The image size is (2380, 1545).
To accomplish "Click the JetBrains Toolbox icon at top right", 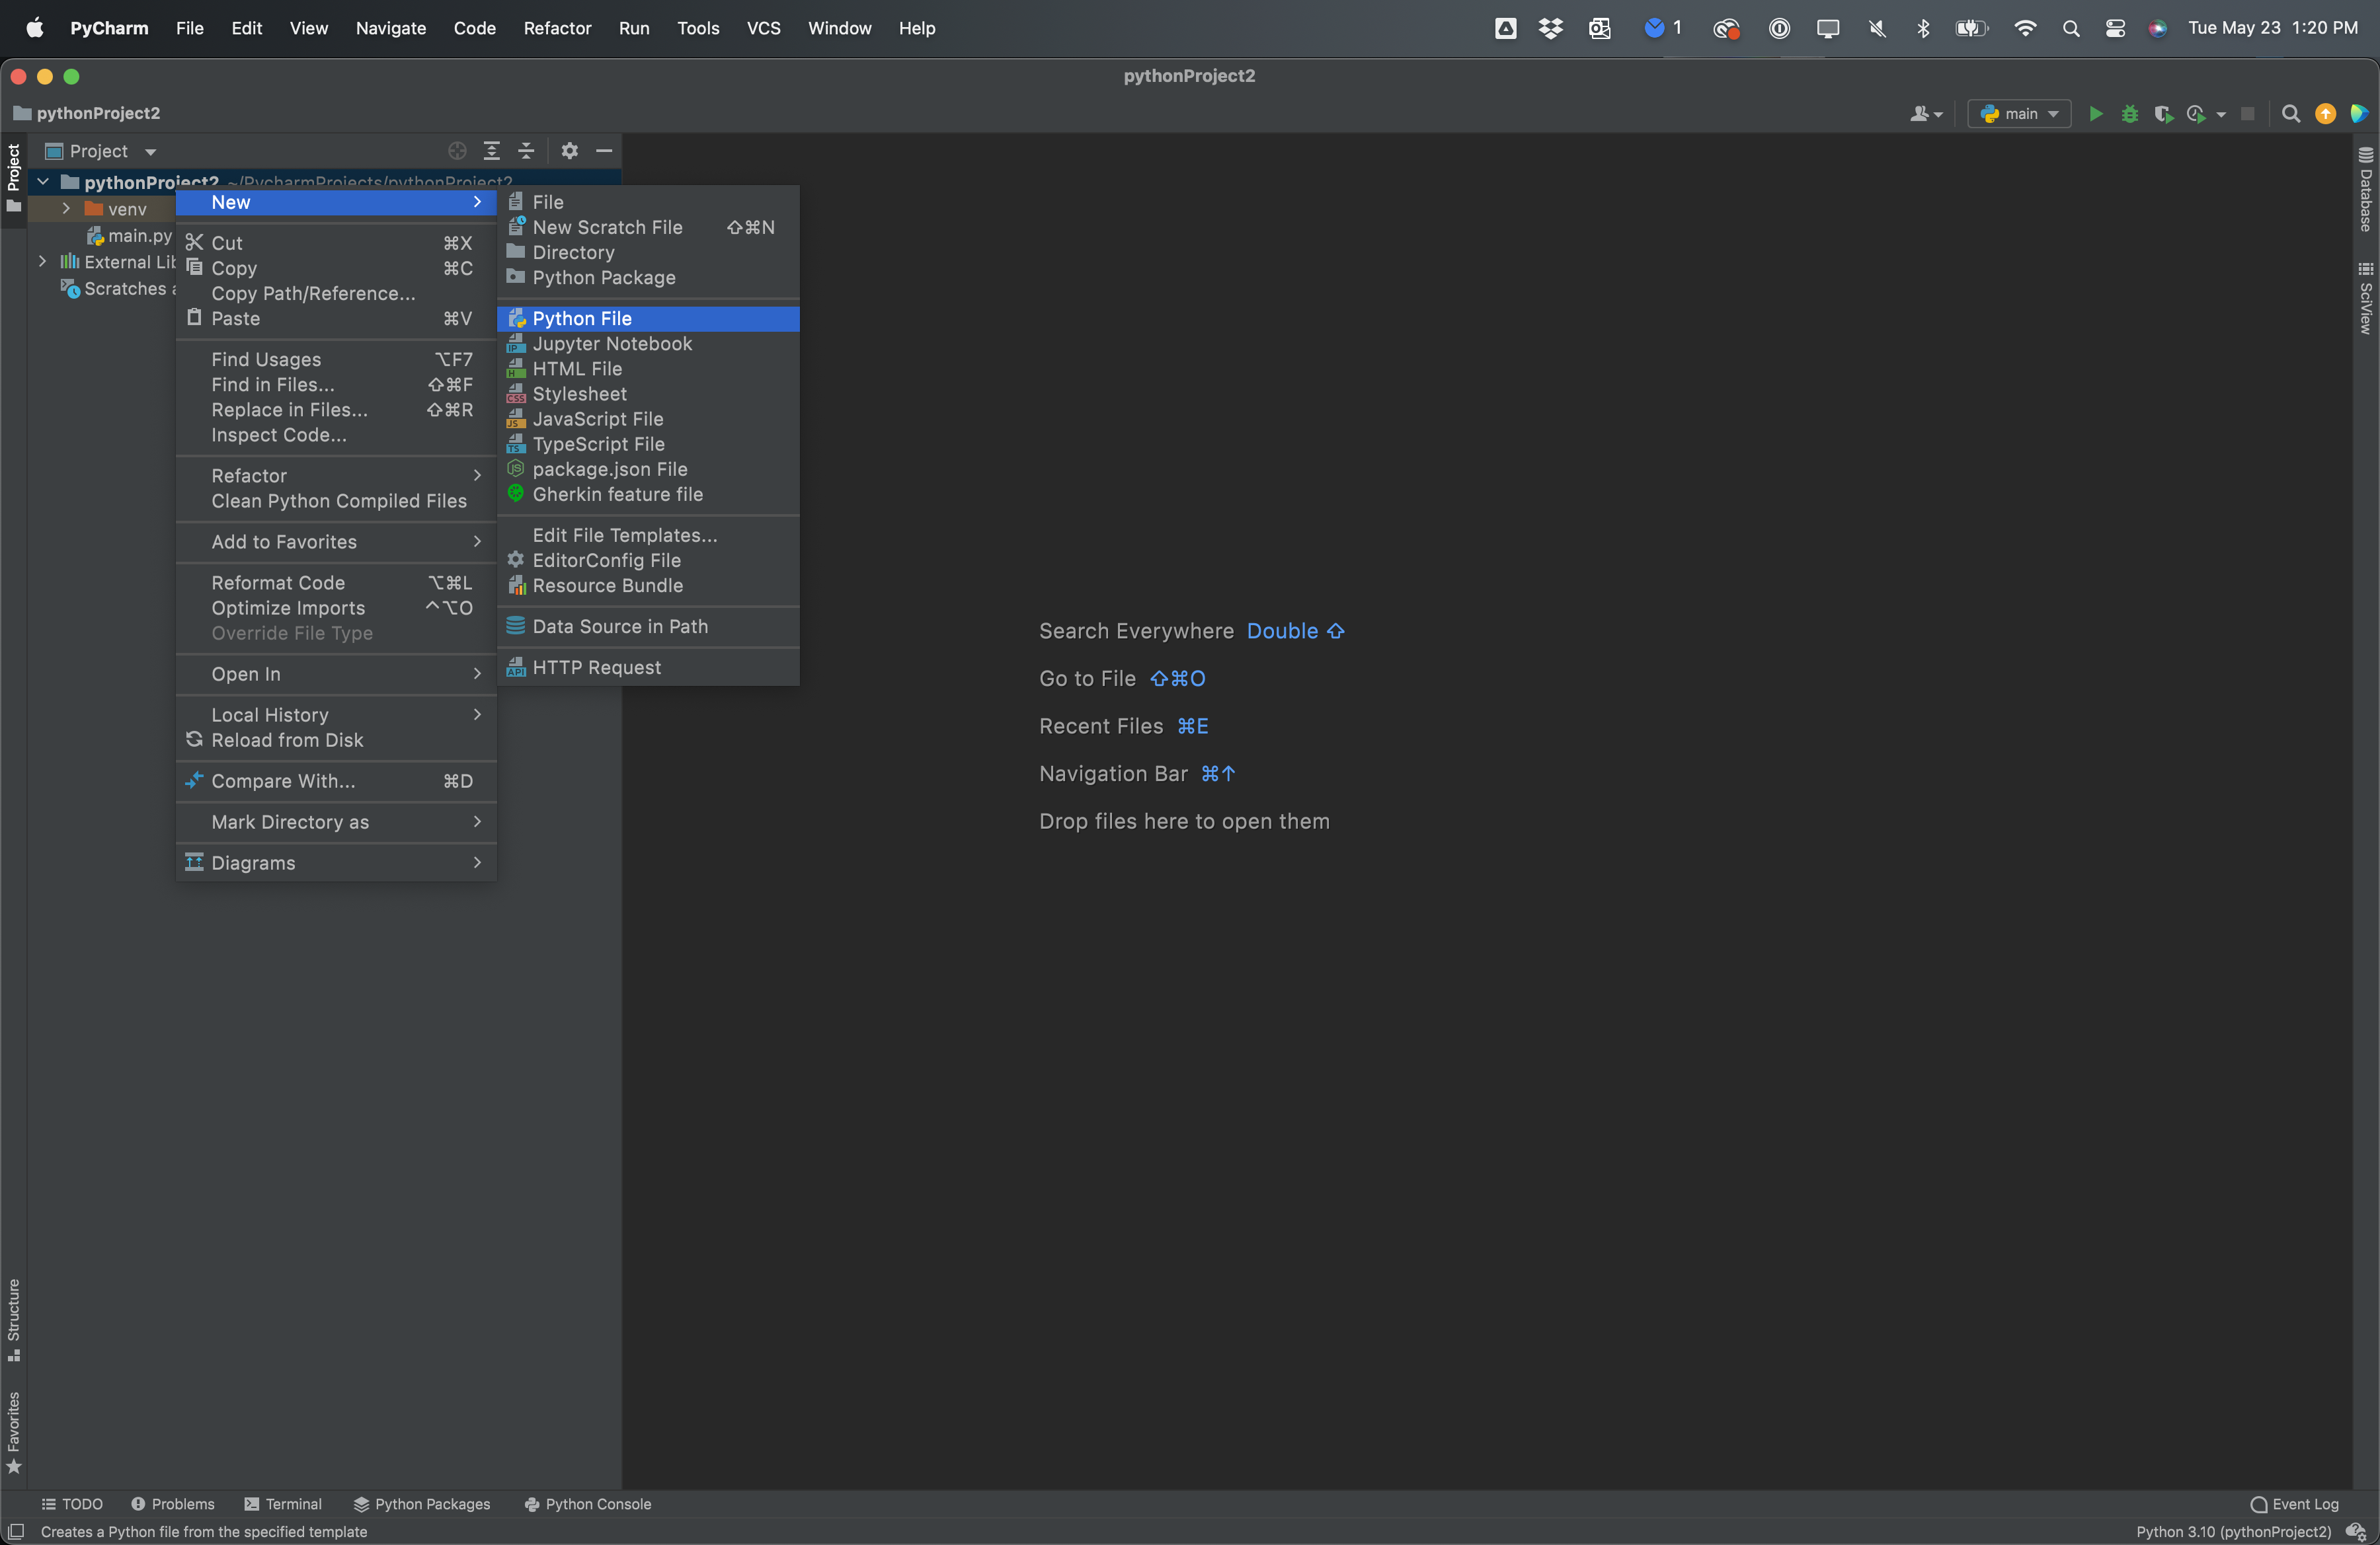I will 2359,114.
